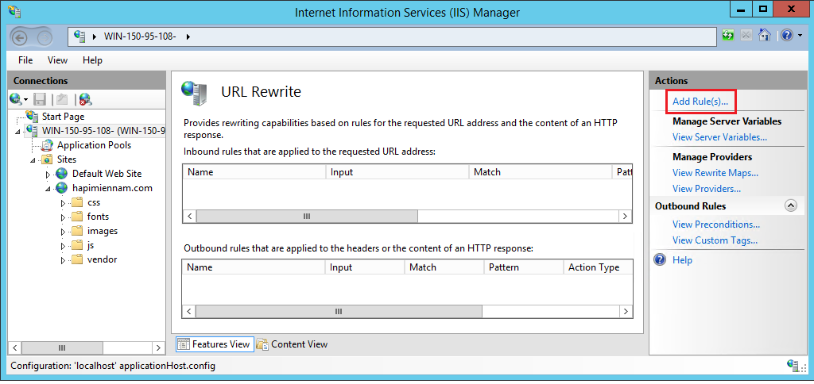The image size is (814, 384).
Task: Open the Help menu
Action: point(92,60)
